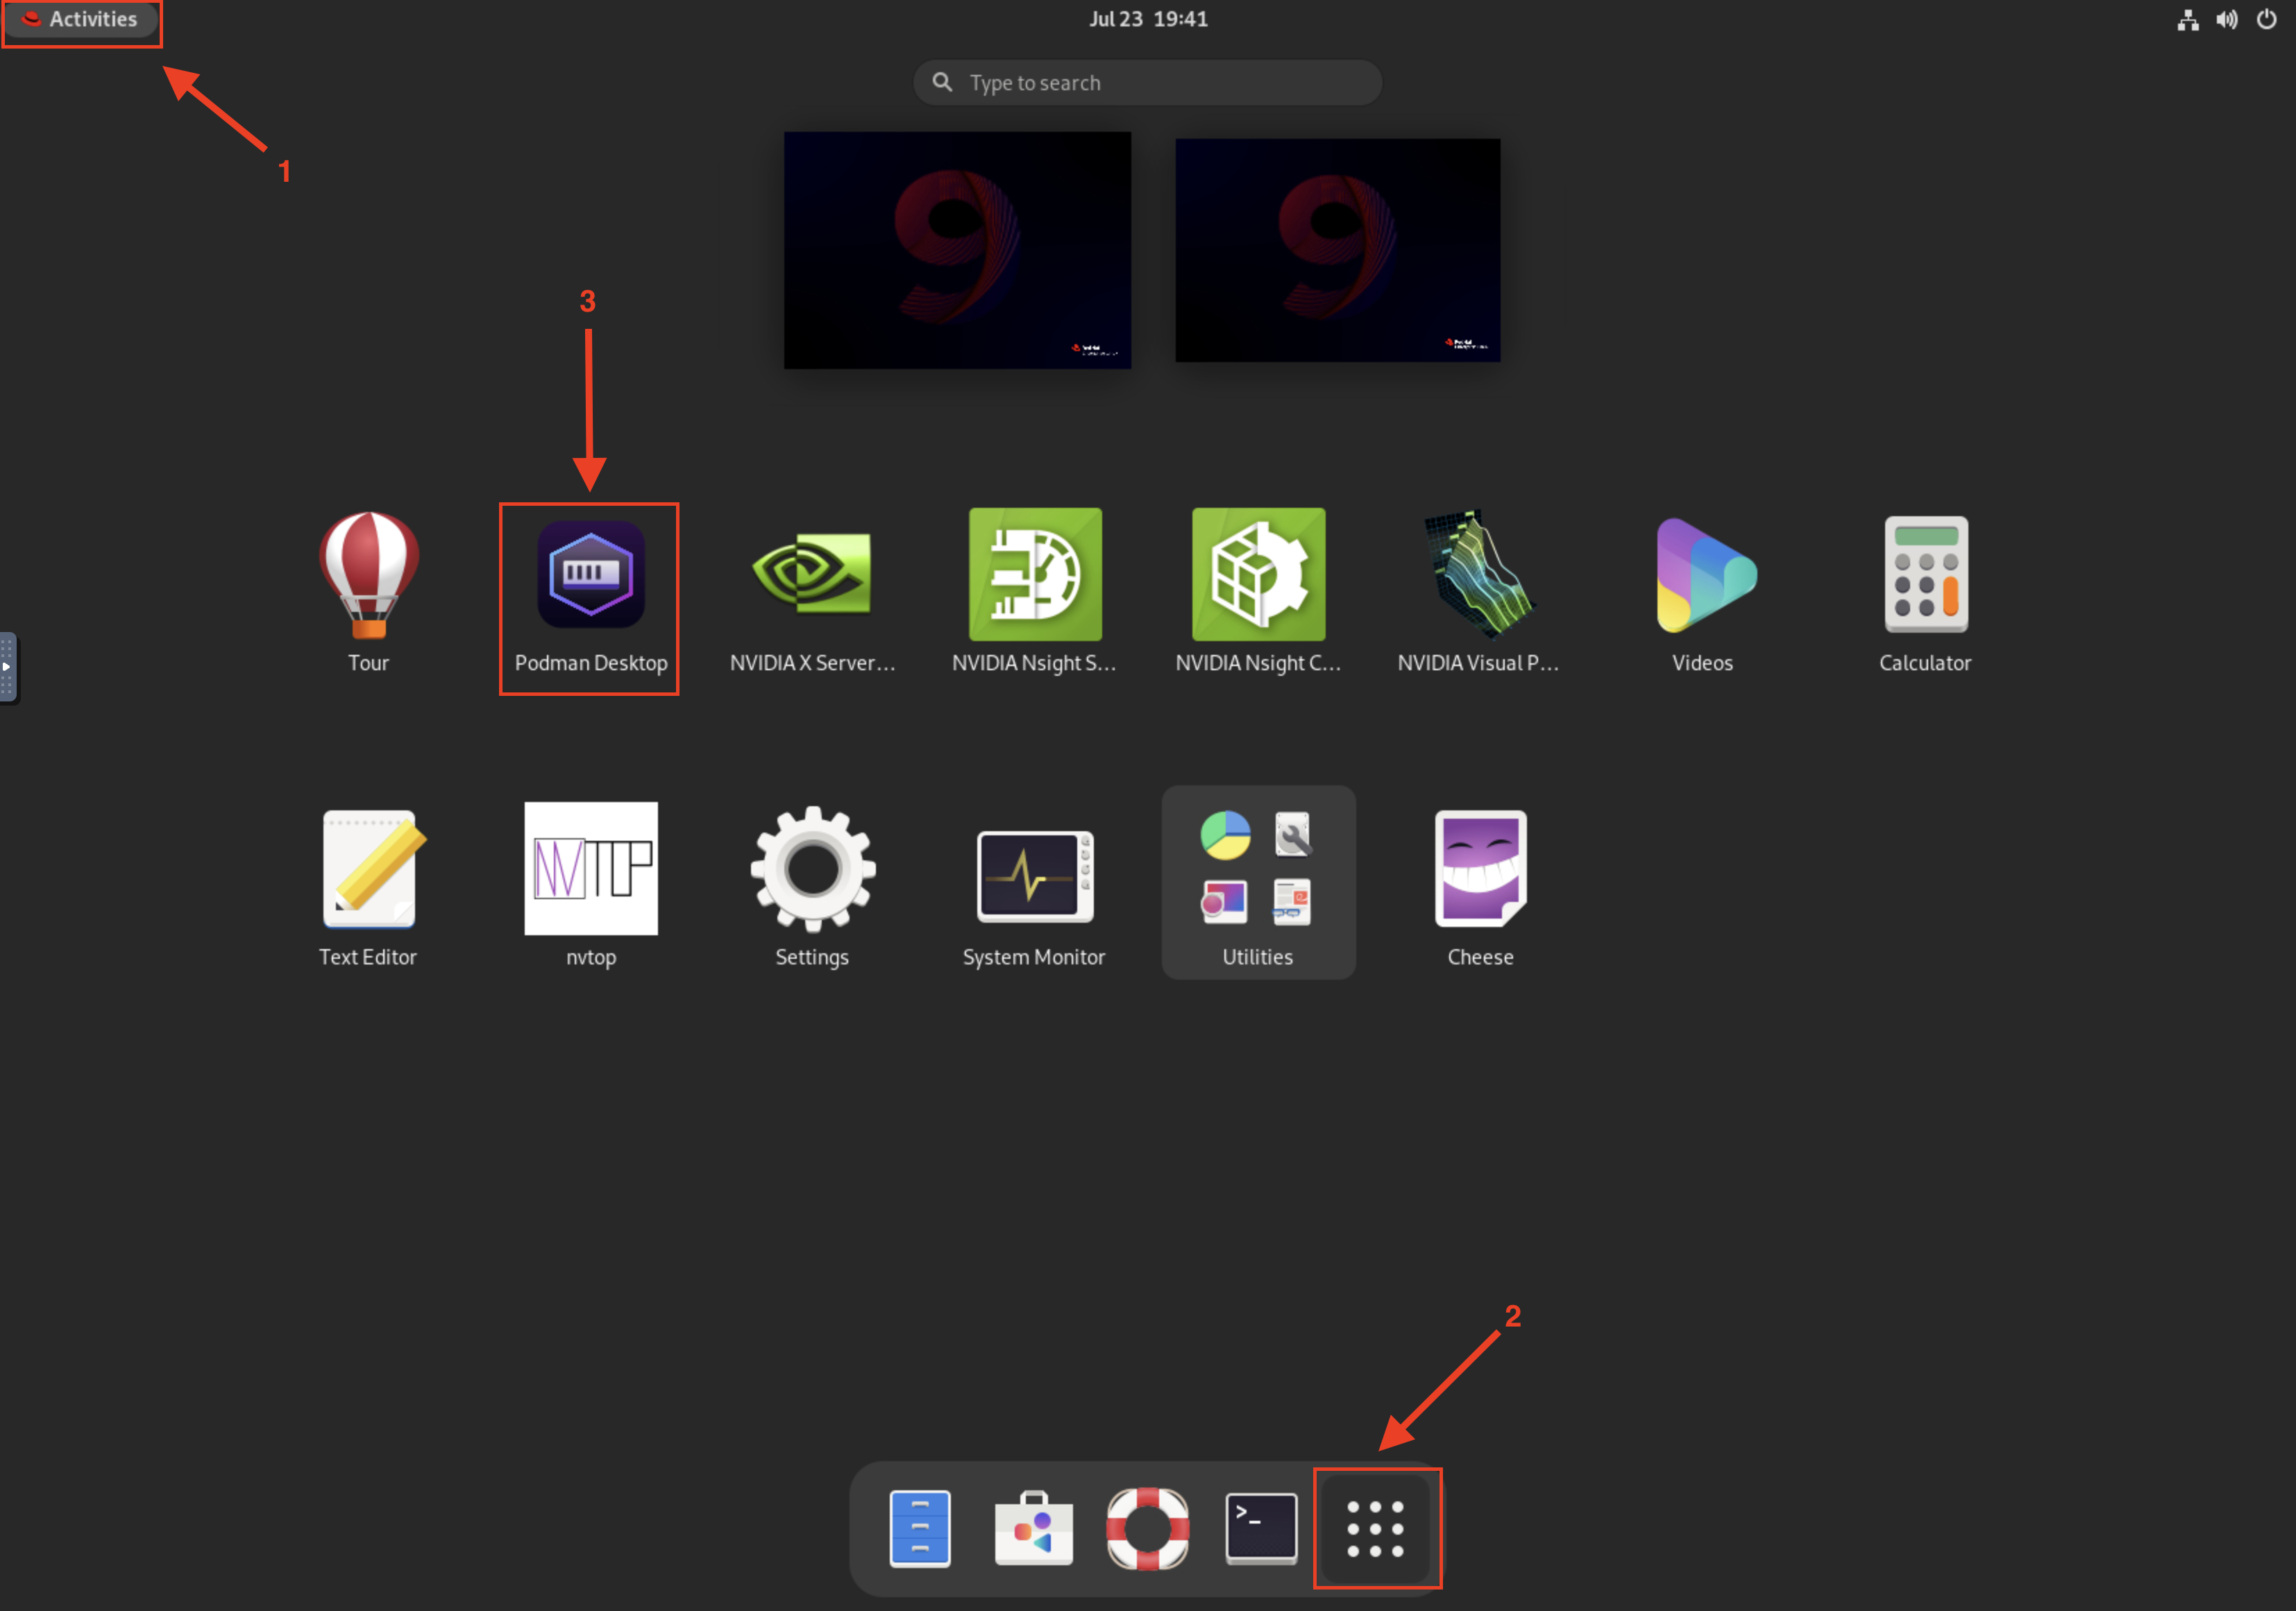Expand the left edge side panel handle

8,667
